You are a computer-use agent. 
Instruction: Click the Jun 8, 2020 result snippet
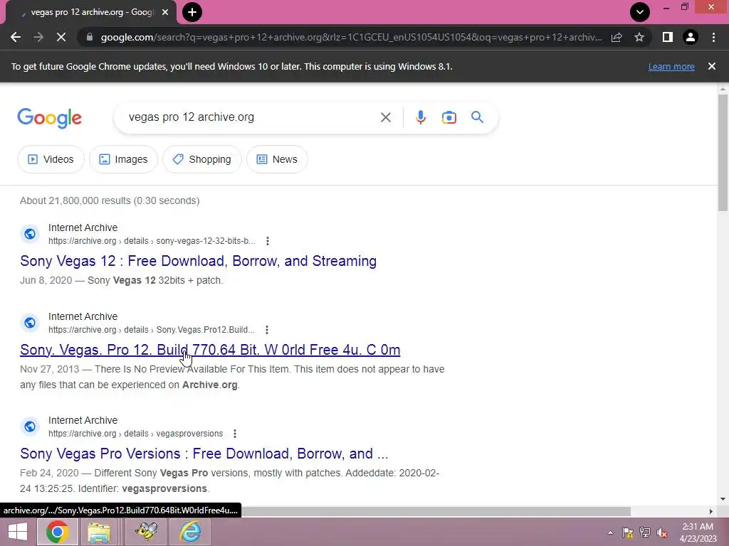(122, 280)
